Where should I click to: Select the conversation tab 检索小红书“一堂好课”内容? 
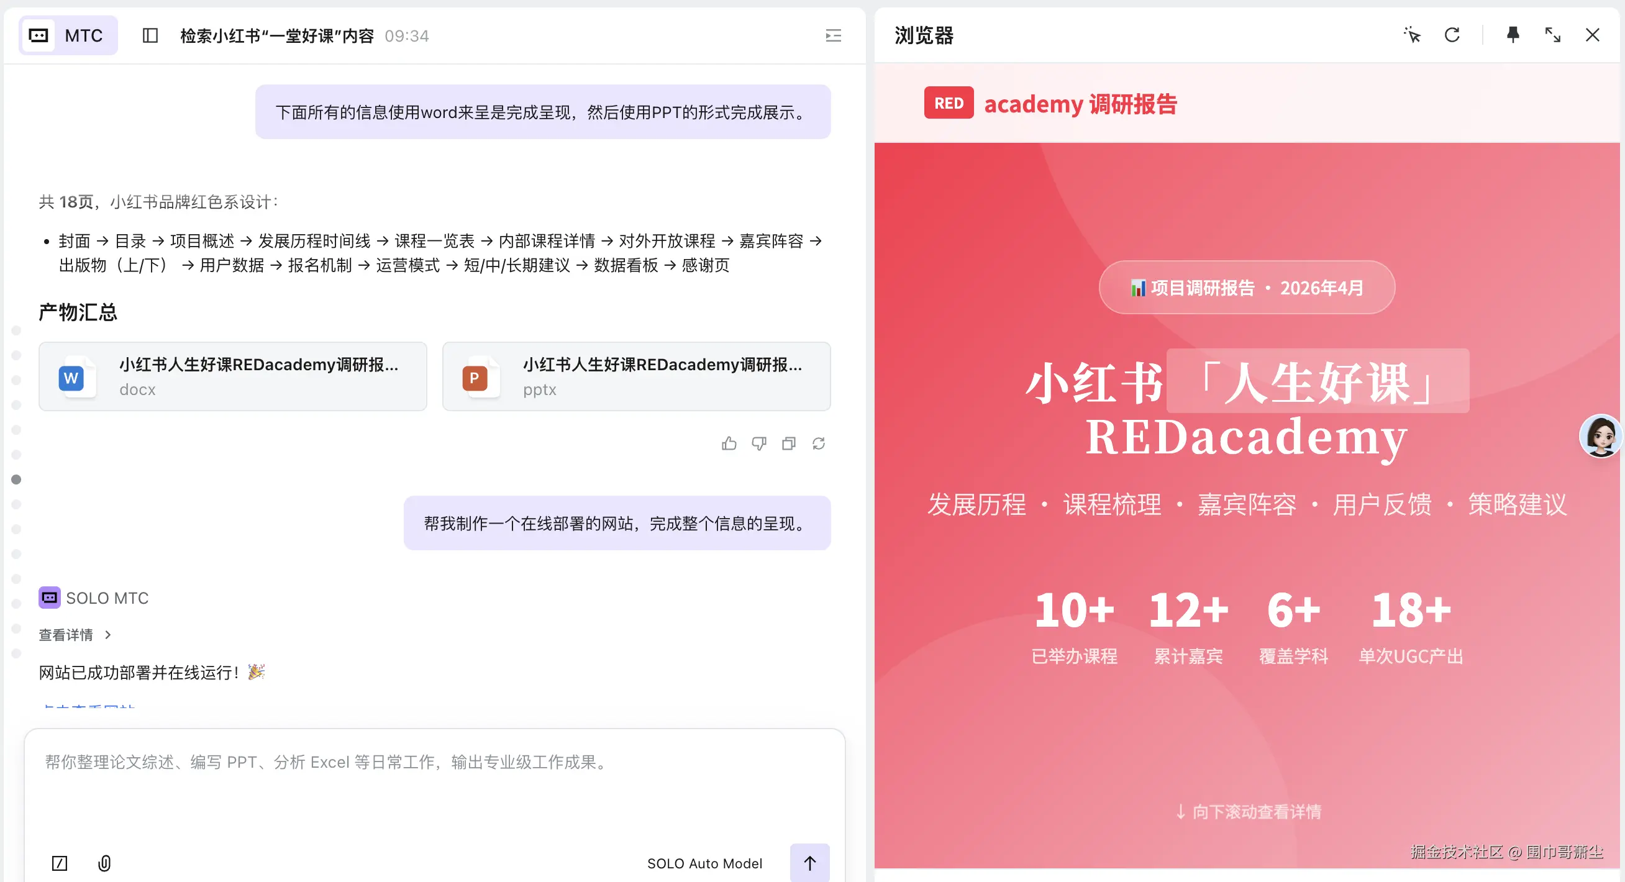pyautogui.click(x=276, y=36)
